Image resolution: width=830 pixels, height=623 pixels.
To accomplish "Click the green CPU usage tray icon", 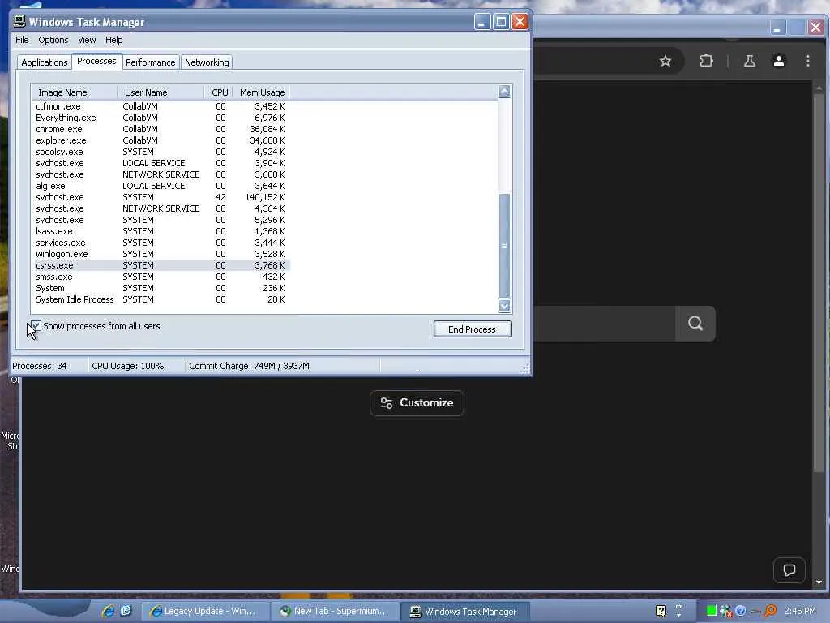I will pyautogui.click(x=712, y=611).
